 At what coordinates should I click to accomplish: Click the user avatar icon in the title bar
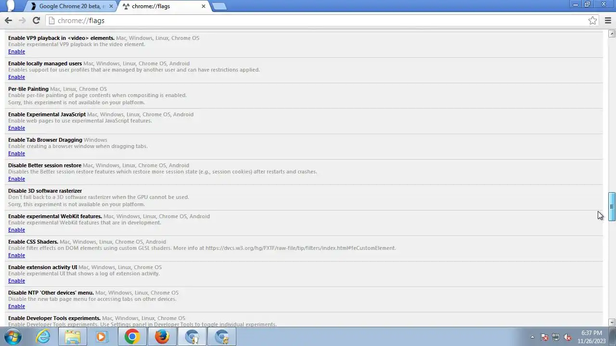[x=10, y=6]
